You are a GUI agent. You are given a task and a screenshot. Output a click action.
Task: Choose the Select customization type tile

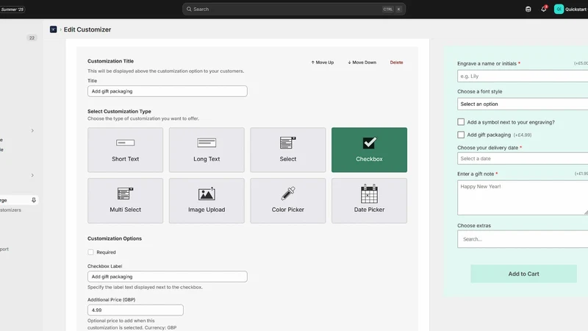pos(288,150)
